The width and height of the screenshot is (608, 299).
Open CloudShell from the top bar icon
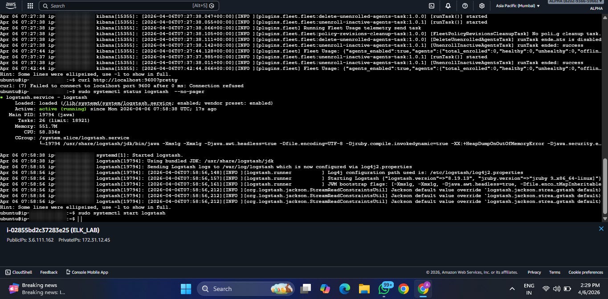[x=431, y=6]
